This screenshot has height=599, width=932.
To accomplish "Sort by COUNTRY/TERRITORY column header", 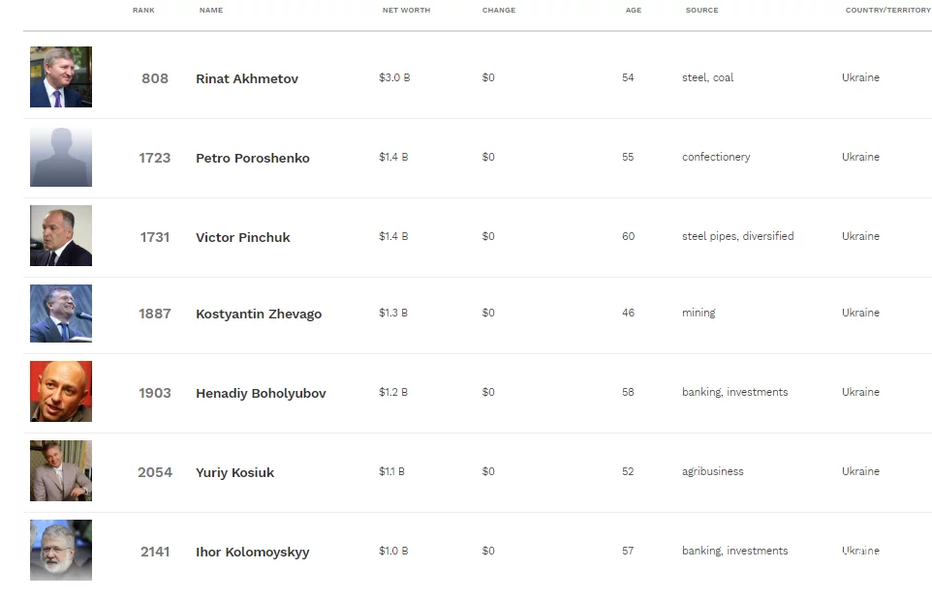I will (x=888, y=10).
